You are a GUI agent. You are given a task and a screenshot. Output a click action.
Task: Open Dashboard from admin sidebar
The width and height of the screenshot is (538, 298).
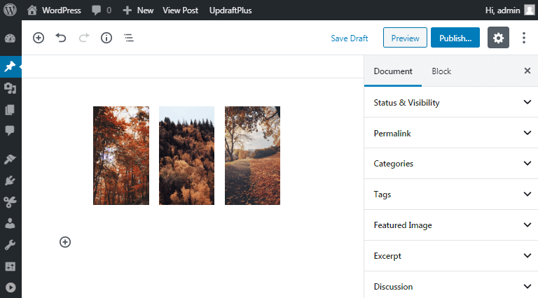pyautogui.click(x=10, y=38)
